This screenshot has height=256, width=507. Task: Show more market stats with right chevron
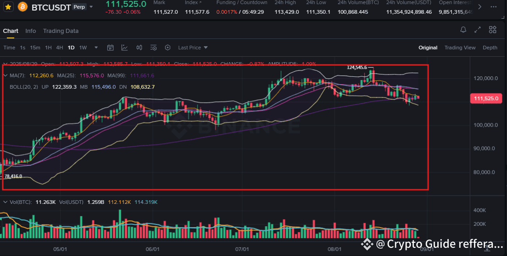(479, 7)
